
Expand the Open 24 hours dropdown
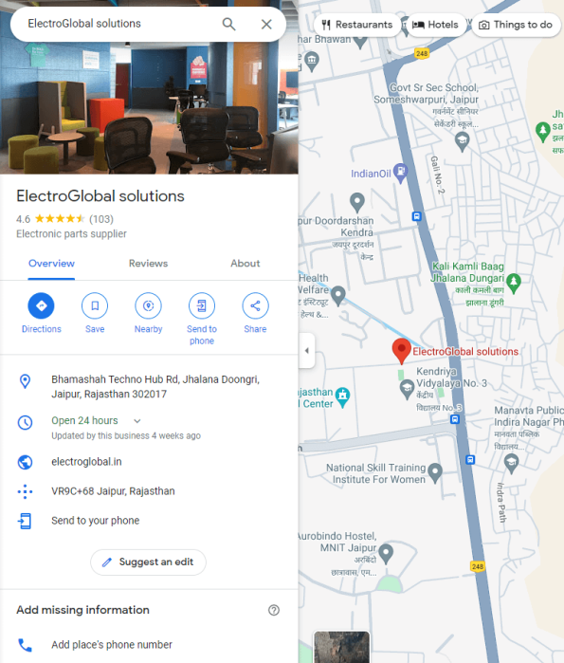(x=137, y=421)
